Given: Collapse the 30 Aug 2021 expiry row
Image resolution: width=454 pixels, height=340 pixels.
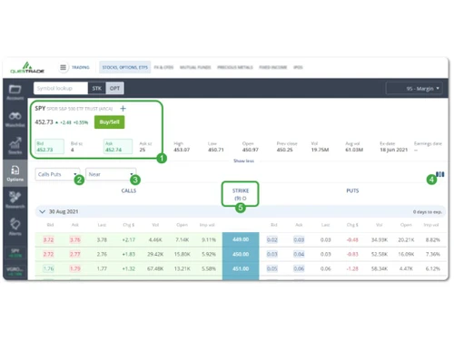Looking at the screenshot, I should (x=43, y=211).
